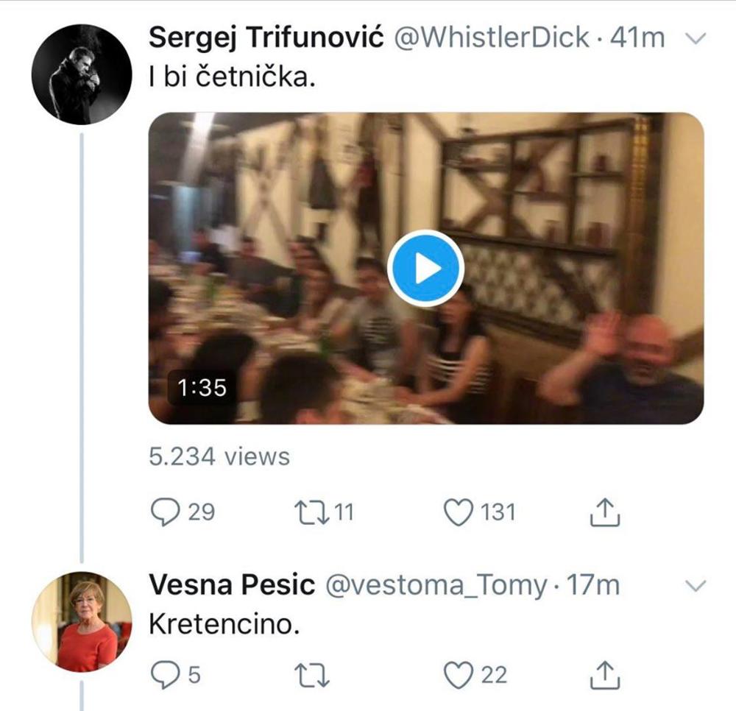Retweet the video tweet with 11 retweets
The width and height of the screenshot is (736, 711).
[310, 512]
